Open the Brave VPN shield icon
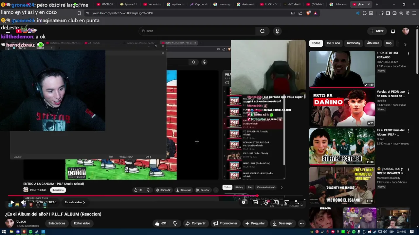 click(x=408, y=13)
